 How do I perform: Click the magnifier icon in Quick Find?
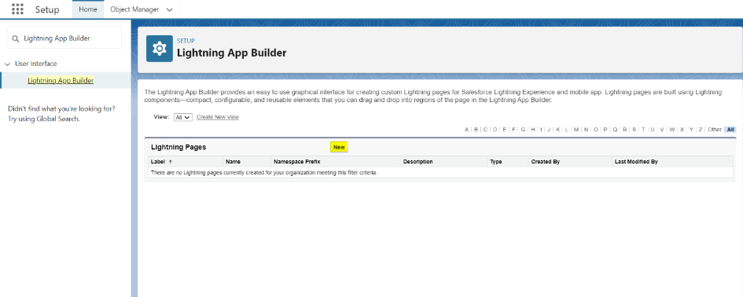click(16, 38)
